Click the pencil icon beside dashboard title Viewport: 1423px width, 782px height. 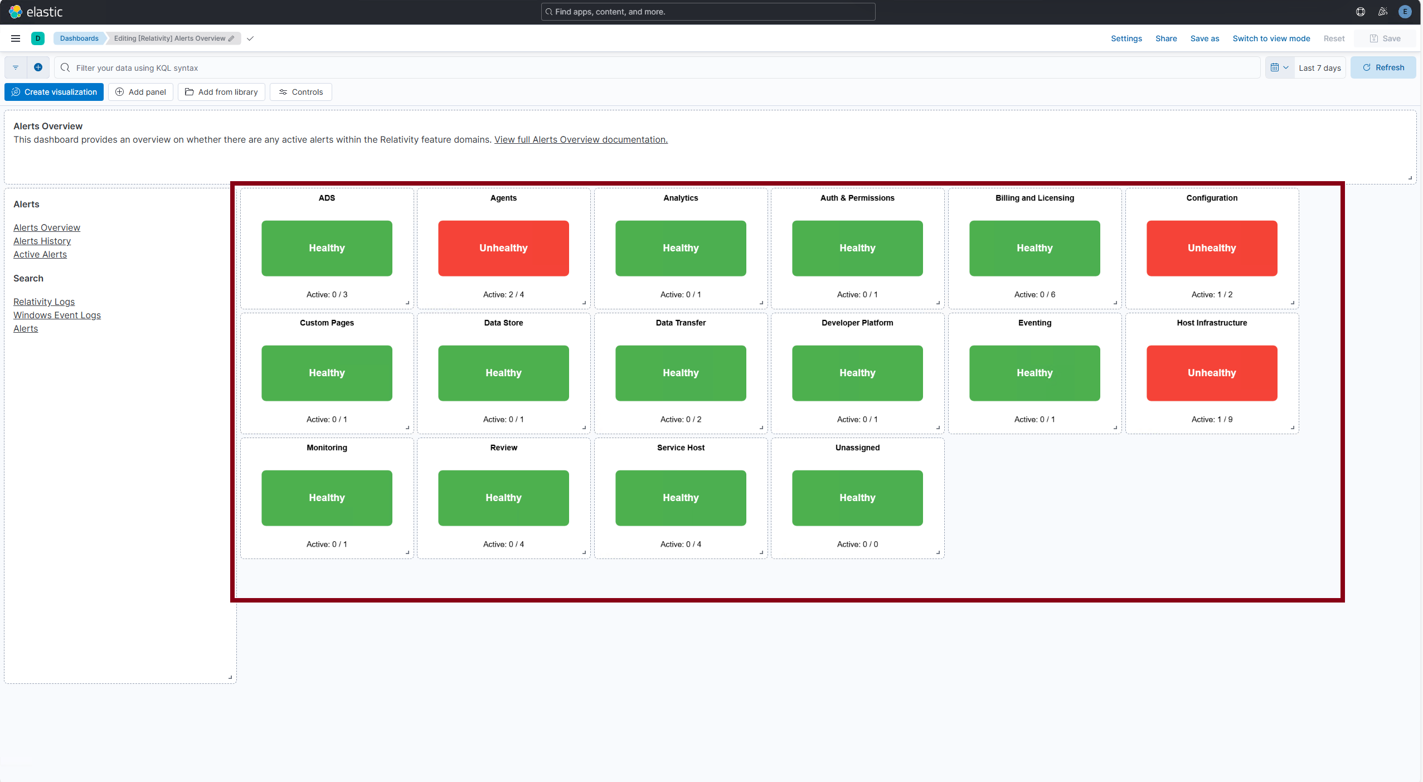point(231,38)
